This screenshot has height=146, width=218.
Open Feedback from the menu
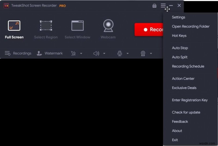coord(180,122)
